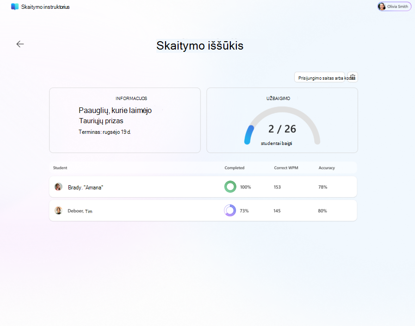Click the 80% accuracy value
Screen dimensions: 415x326
point(322,211)
